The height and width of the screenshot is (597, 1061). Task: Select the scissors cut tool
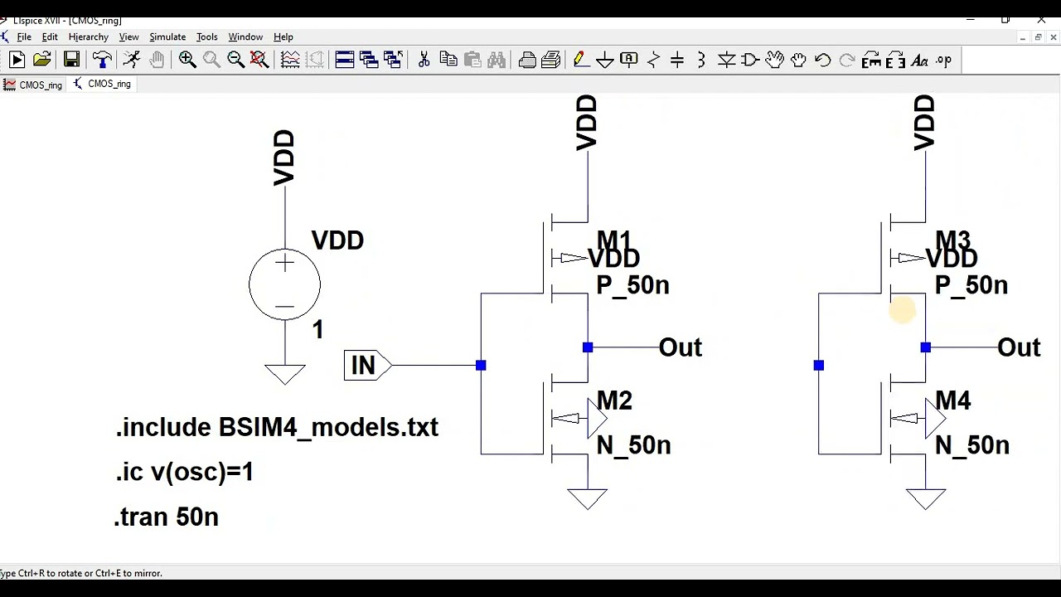point(424,60)
